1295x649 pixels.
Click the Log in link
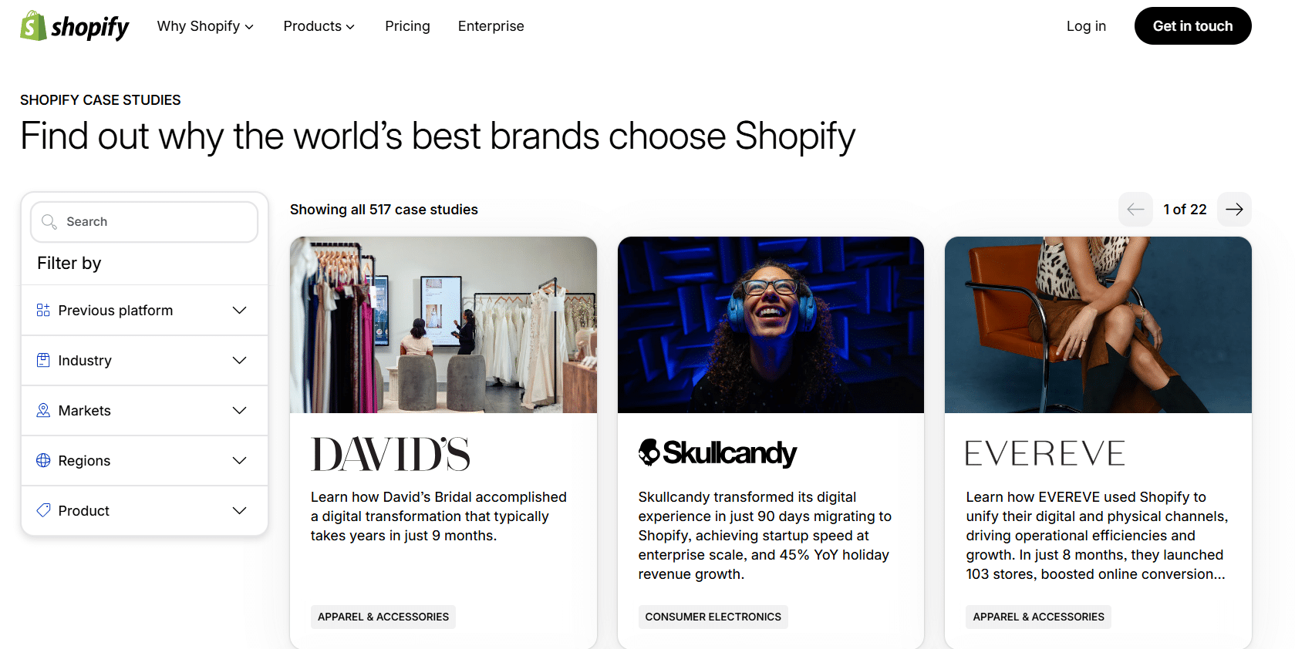1086,26
